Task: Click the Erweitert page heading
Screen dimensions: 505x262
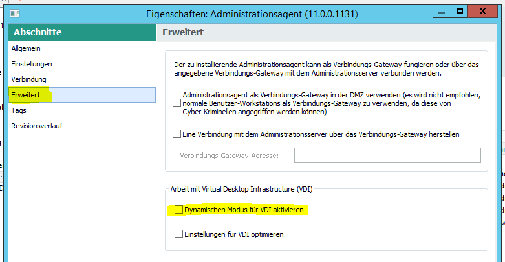Action: 183,32
